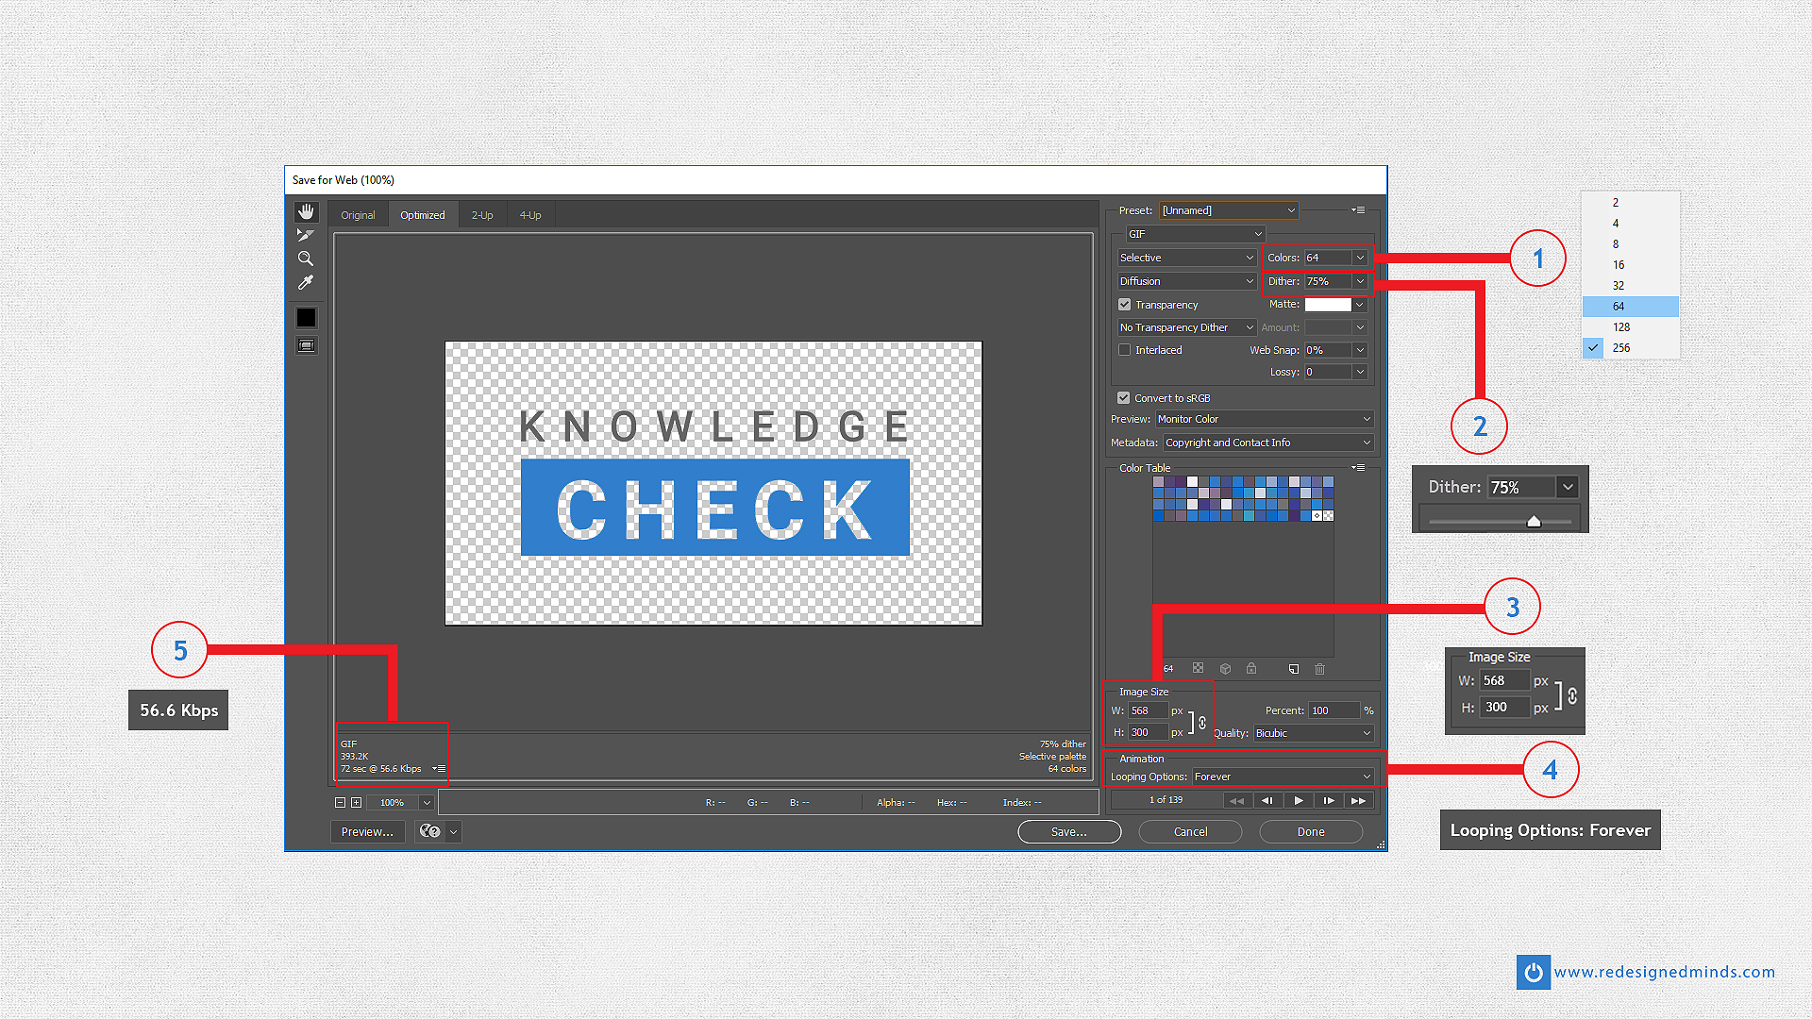The height and width of the screenshot is (1019, 1812).
Task: Switch to the Original preview tab
Action: coord(357,214)
